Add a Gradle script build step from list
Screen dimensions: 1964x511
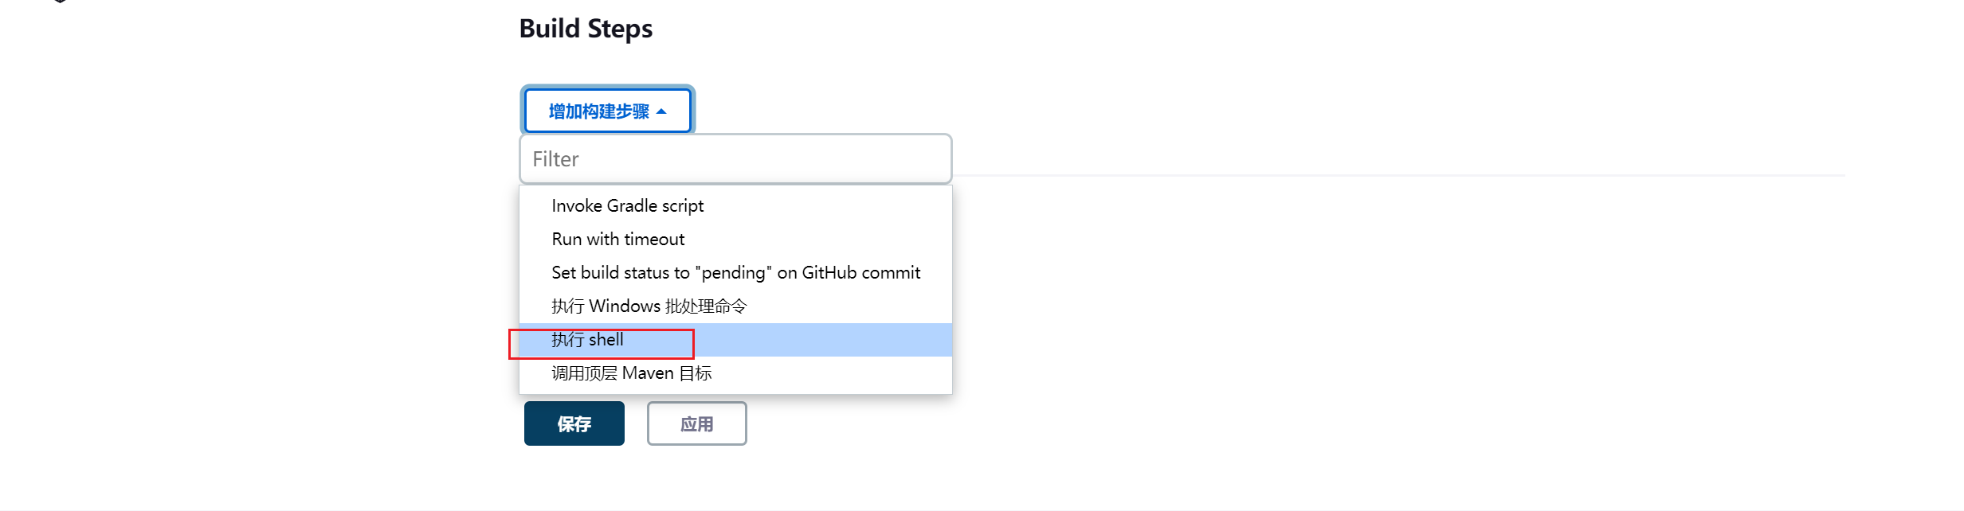[735, 205]
